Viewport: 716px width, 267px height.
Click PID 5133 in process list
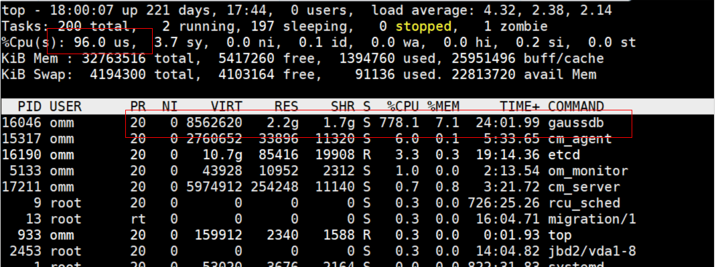pyautogui.click(x=25, y=171)
